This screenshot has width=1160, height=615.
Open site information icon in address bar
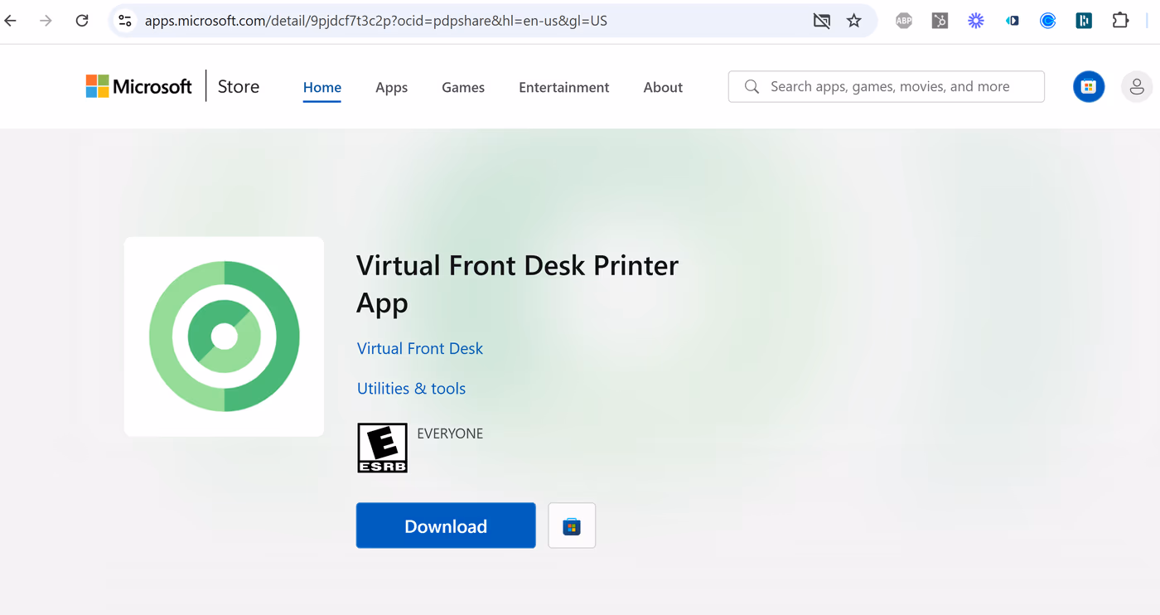click(125, 21)
